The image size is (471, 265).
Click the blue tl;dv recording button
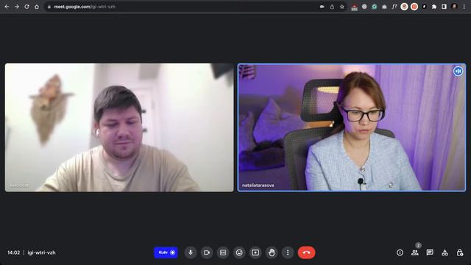(166, 252)
